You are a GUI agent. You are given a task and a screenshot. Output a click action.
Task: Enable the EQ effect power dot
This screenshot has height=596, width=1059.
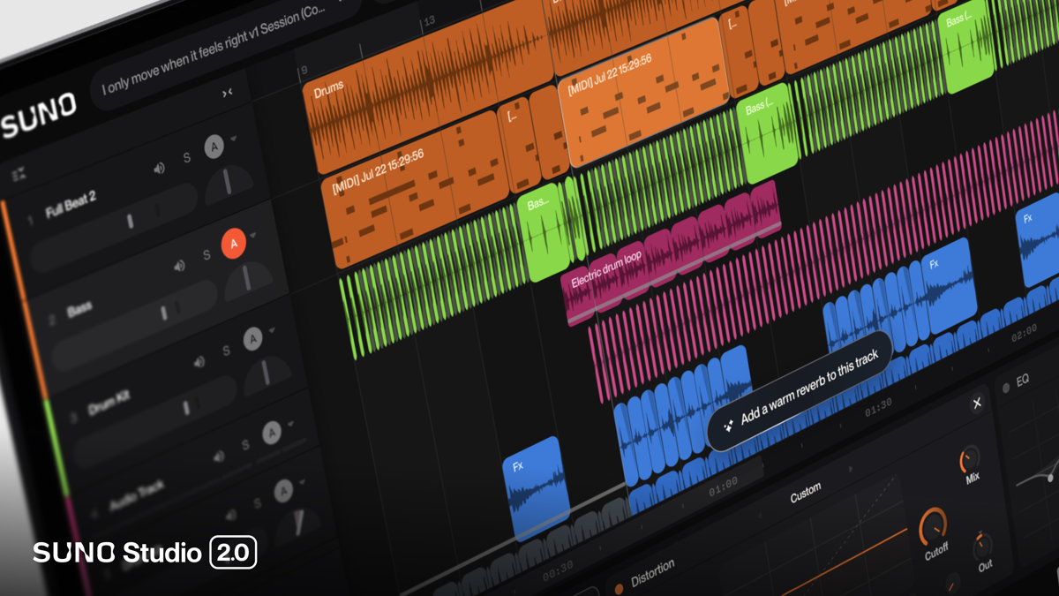point(1005,389)
